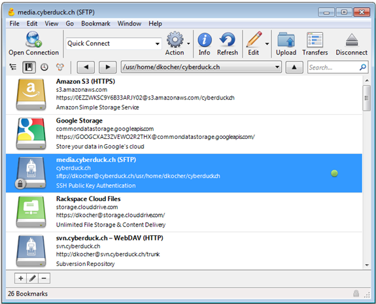Open the Window menu
376x304 pixels.
click(x=129, y=24)
